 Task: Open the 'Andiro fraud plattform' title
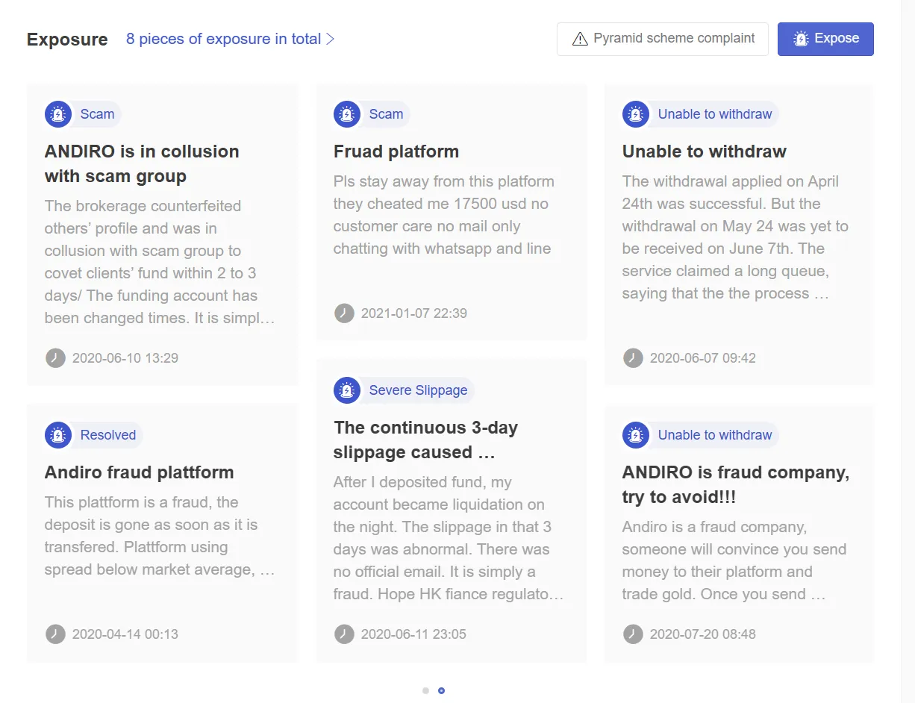coord(140,472)
